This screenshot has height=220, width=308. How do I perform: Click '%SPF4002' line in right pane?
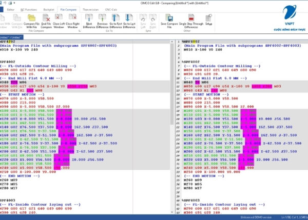click(190, 62)
